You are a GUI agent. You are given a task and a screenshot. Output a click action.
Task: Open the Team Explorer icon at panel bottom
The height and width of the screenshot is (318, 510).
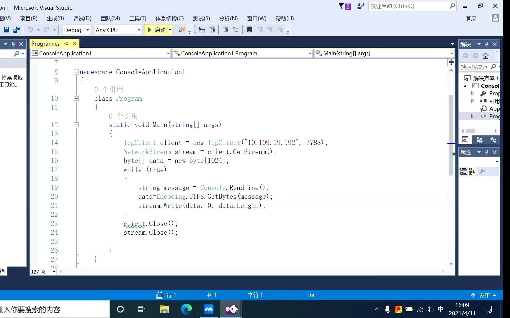(x=479, y=140)
